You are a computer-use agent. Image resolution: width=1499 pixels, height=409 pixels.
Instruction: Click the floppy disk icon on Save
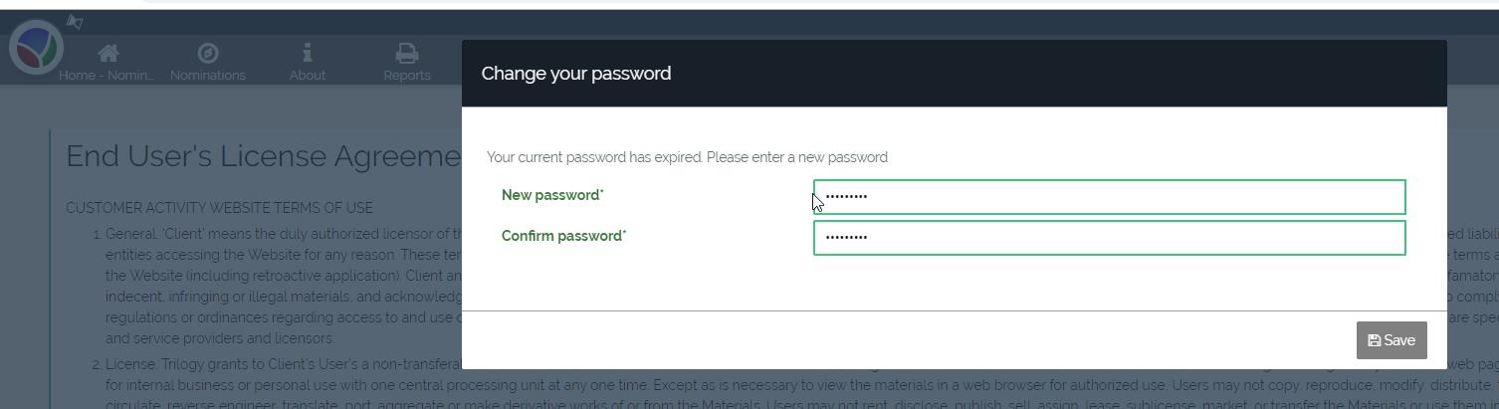coord(1375,340)
